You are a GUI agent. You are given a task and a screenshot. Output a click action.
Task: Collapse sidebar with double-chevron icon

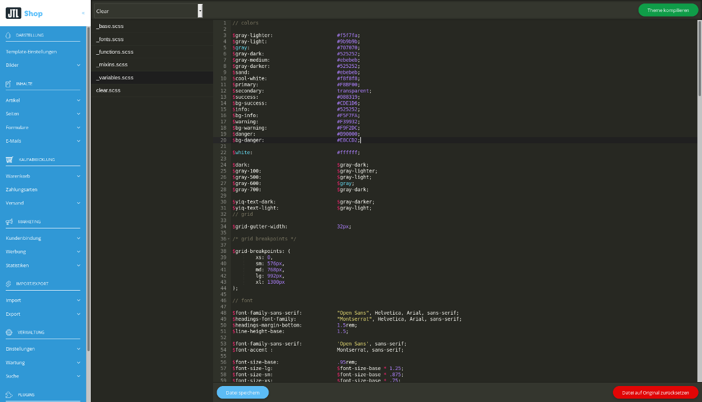(83, 13)
